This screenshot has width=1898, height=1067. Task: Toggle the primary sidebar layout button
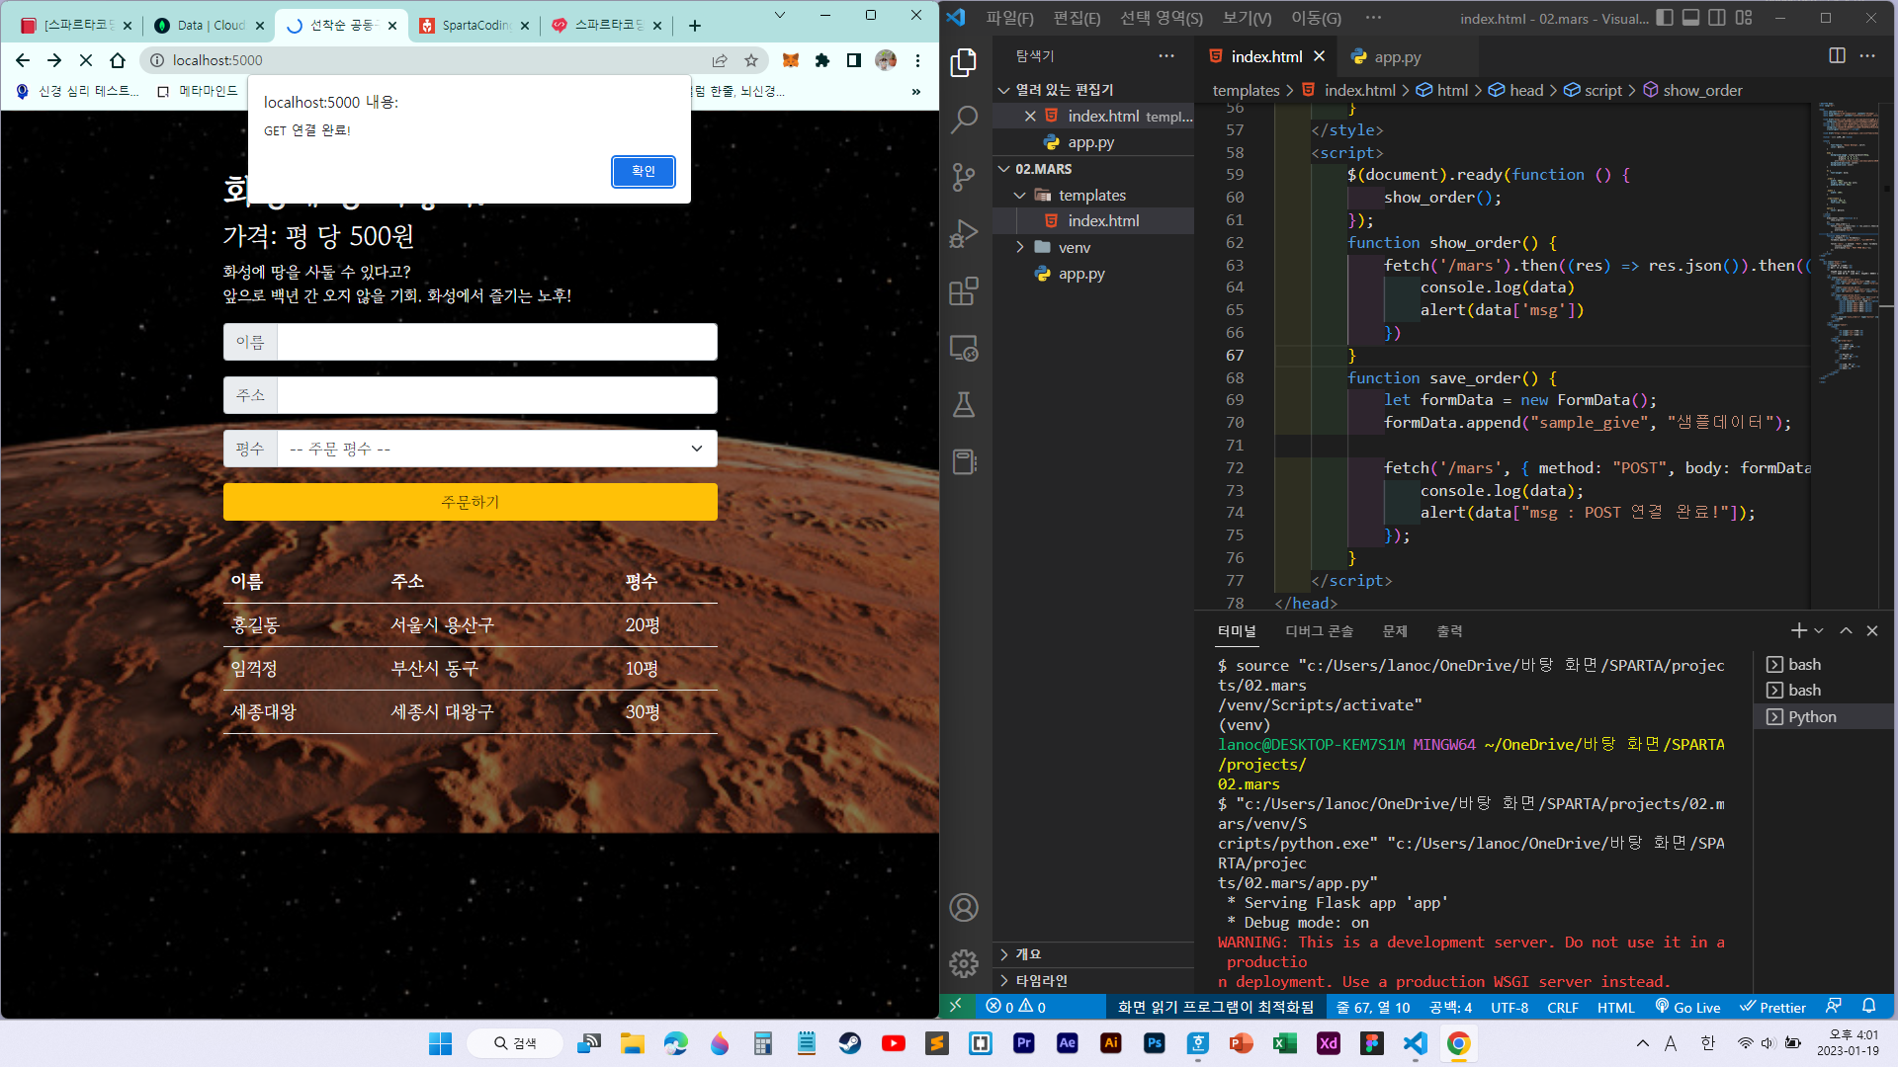tap(1665, 18)
